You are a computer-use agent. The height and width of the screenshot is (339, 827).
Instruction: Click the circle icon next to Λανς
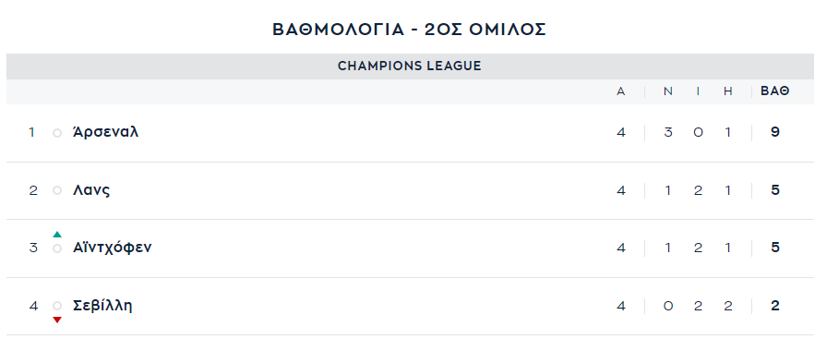[57, 190]
